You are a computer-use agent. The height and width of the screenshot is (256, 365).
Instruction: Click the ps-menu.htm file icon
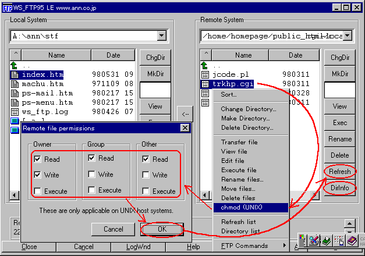tap(15, 102)
